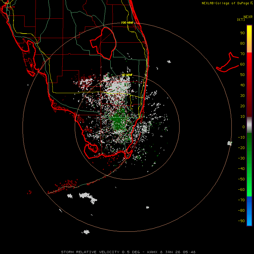
Task: Select the positive 10 scale label
Action: tap(242, 117)
